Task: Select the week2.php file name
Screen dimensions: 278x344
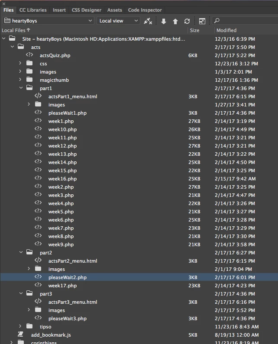Action: pyautogui.click(x=61, y=187)
